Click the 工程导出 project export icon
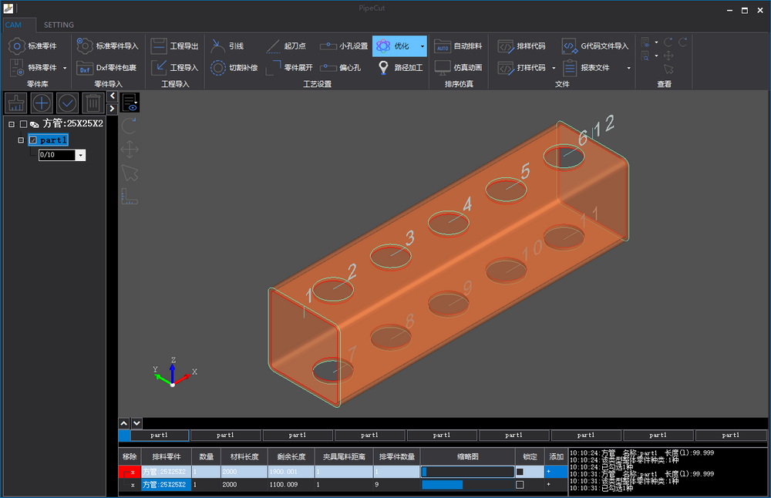This screenshot has width=771, height=498. pyautogui.click(x=159, y=46)
